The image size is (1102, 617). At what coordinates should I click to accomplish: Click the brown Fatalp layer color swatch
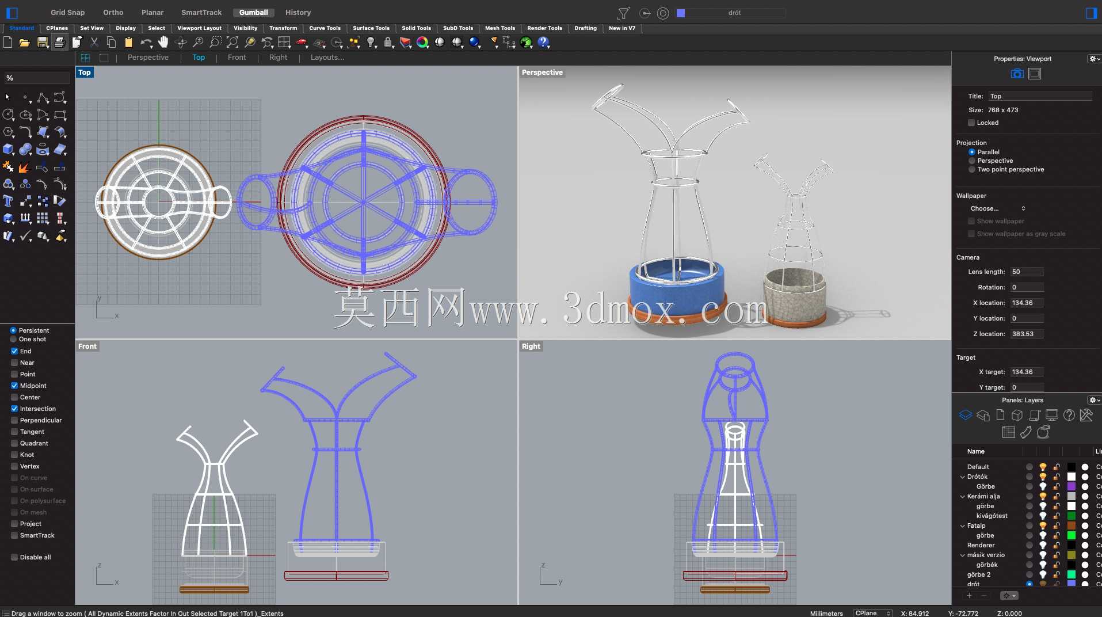[x=1072, y=525]
